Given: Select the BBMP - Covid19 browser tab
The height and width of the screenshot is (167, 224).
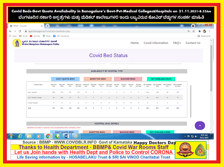Looking at the screenshot, I should click(26, 26).
